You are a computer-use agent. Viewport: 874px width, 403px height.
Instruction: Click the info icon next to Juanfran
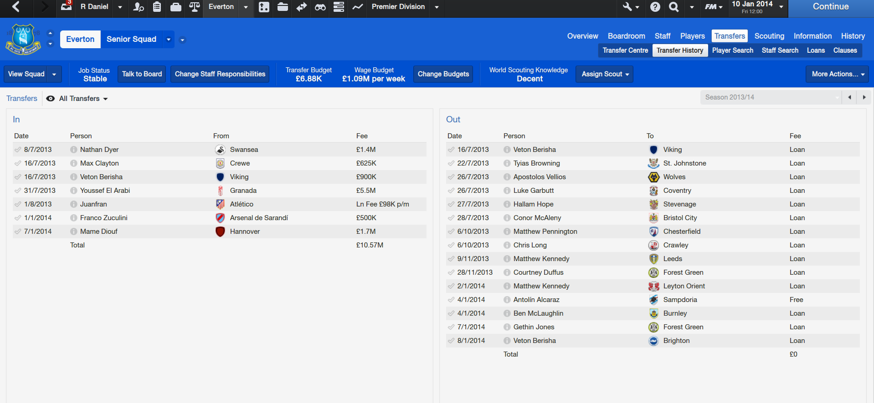(74, 204)
